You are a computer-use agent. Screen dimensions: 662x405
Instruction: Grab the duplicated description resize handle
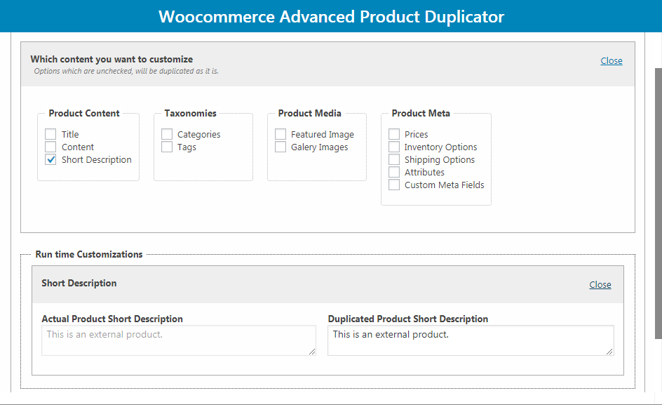(x=609, y=352)
